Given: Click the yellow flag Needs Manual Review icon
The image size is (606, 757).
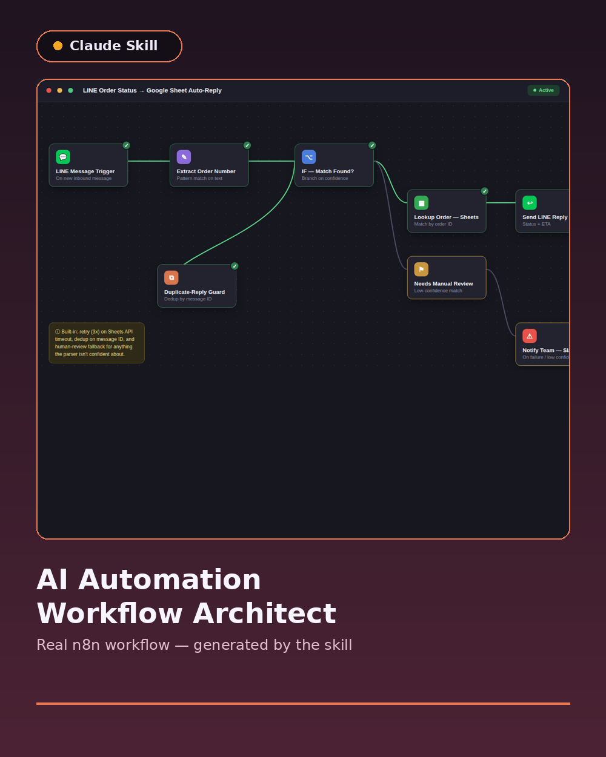Looking at the screenshot, I should [421, 269].
